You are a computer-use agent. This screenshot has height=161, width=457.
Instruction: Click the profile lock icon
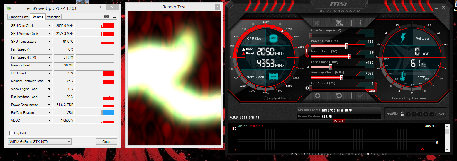point(402,114)
